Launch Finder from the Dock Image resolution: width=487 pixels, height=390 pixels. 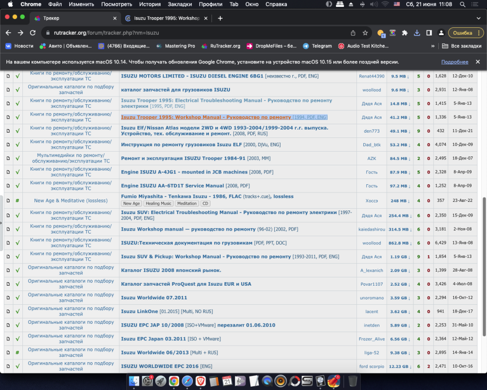click(x=134, y=381)
